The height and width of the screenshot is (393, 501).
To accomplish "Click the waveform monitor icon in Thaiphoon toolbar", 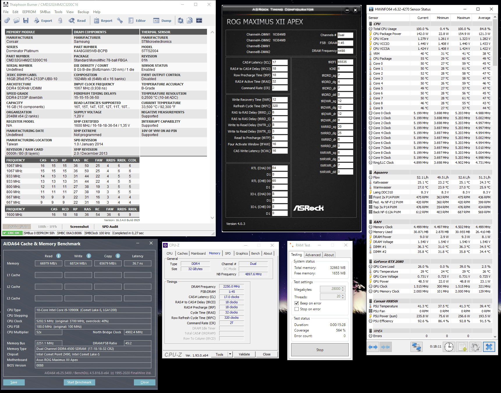I will pos(199,20).
